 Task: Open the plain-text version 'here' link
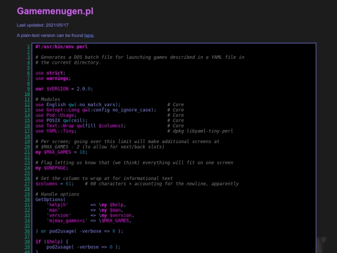click(x=89, y=36)
